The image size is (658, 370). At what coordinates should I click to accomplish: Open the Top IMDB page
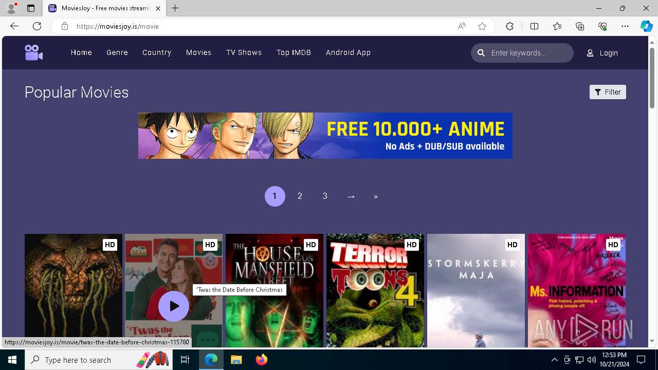(x=294, y=52)
